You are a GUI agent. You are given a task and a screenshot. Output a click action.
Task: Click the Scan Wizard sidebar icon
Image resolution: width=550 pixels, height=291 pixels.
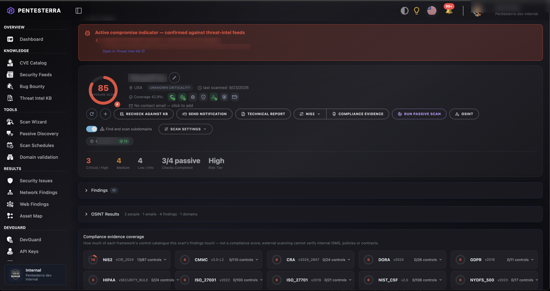coord(10,122)
